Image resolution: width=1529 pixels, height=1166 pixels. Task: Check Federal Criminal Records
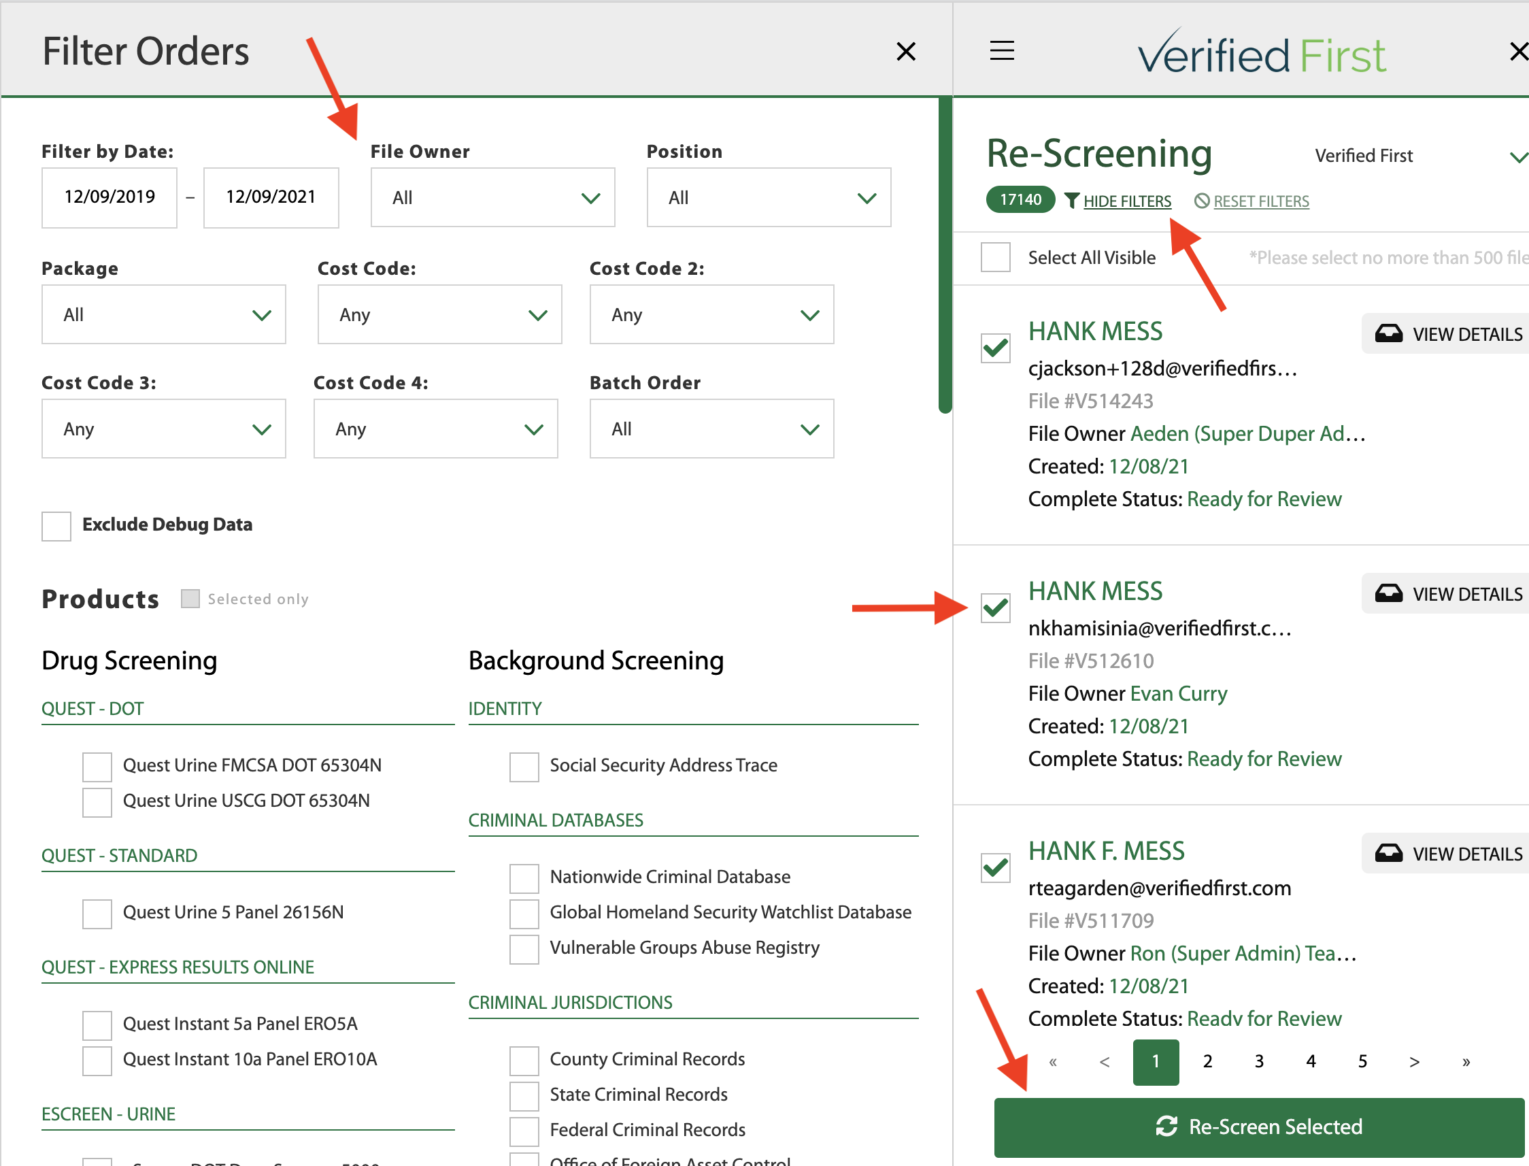(524, 1131)
